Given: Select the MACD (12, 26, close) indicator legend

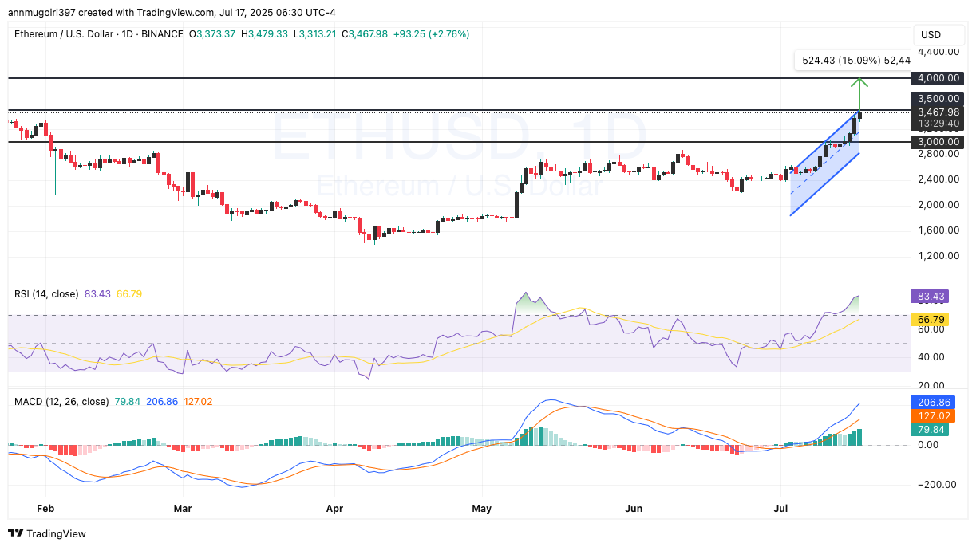Looking at the screenshot, I should click(x=61, y=402).
